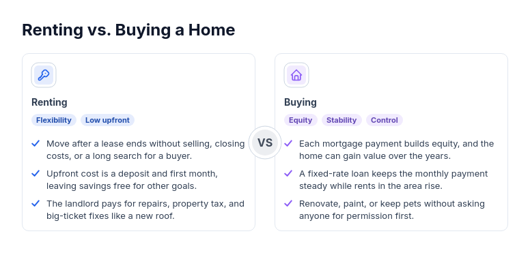Click purple checkmark beside mortgage equity bullet
The width and height of the screenshot is (530, 253).
pyautogui.click(x=288, y=143)
